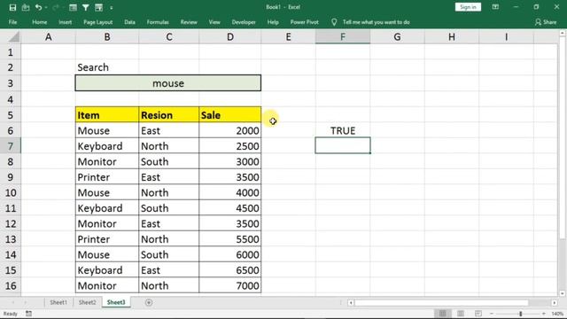Switch to Page Layout view icon
The height and width of the screenshot is (319, 567).
pyautogui.click(x=461, y=313)
